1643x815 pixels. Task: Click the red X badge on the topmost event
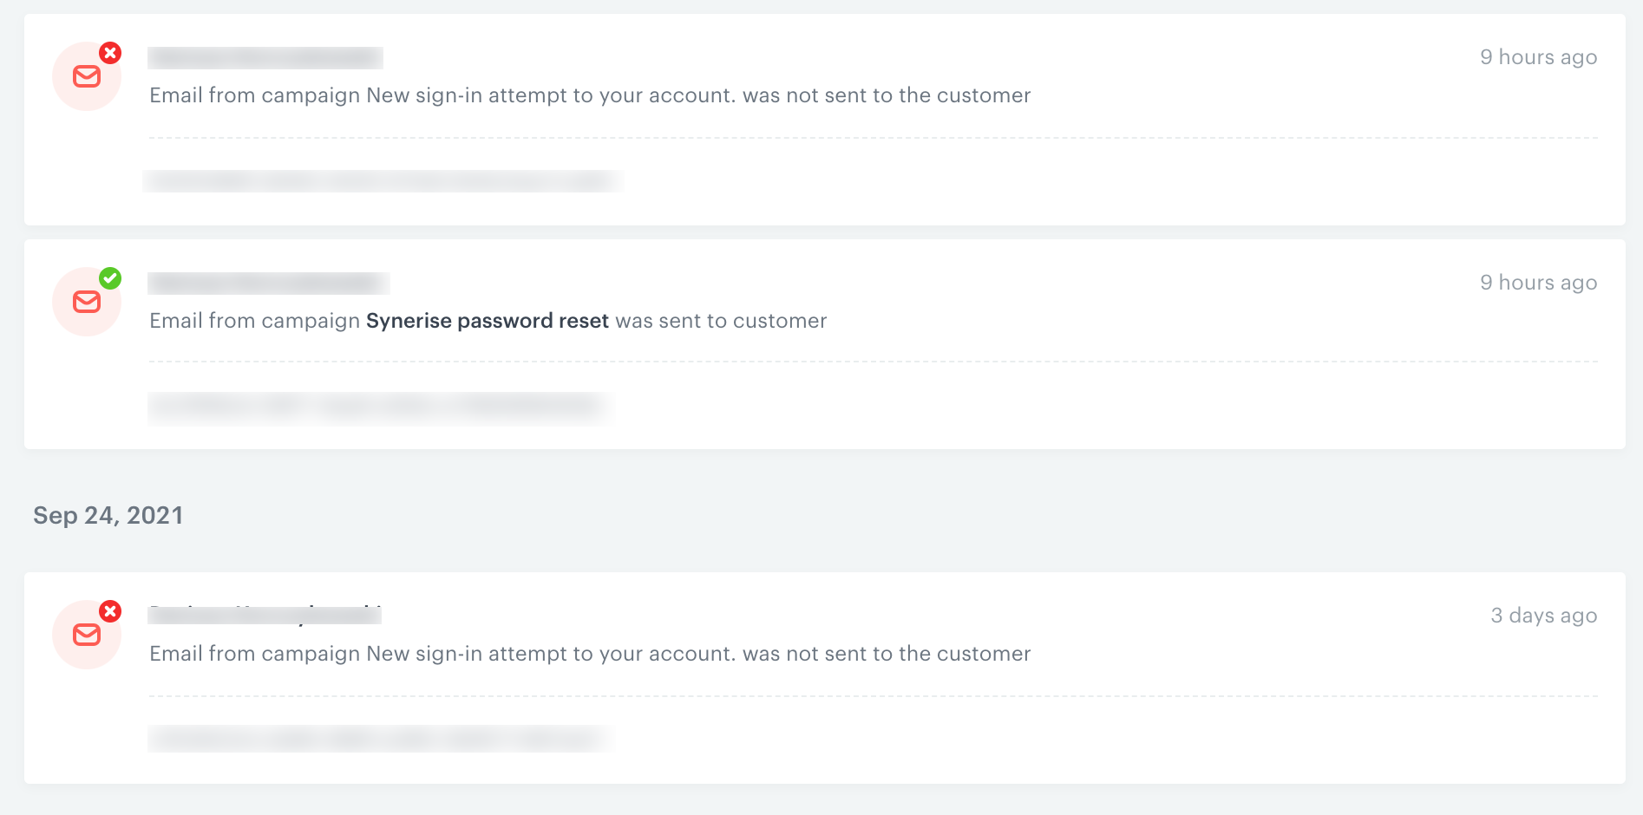coord(110,53)
